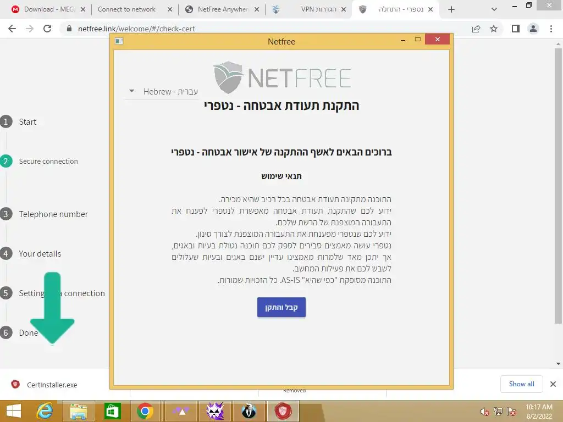The width and height of the screenshot is (563, 422).
Task: Switch to the NetFree Anywhere tab
Action: pyautogui.click(x=218, y=9)
